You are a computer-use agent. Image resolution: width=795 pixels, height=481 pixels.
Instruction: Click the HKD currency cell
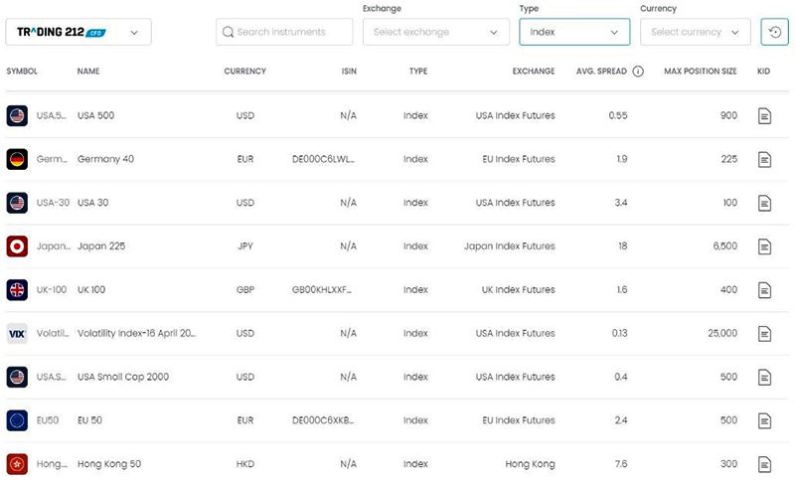pyautogui.click(x=245, y=464)
